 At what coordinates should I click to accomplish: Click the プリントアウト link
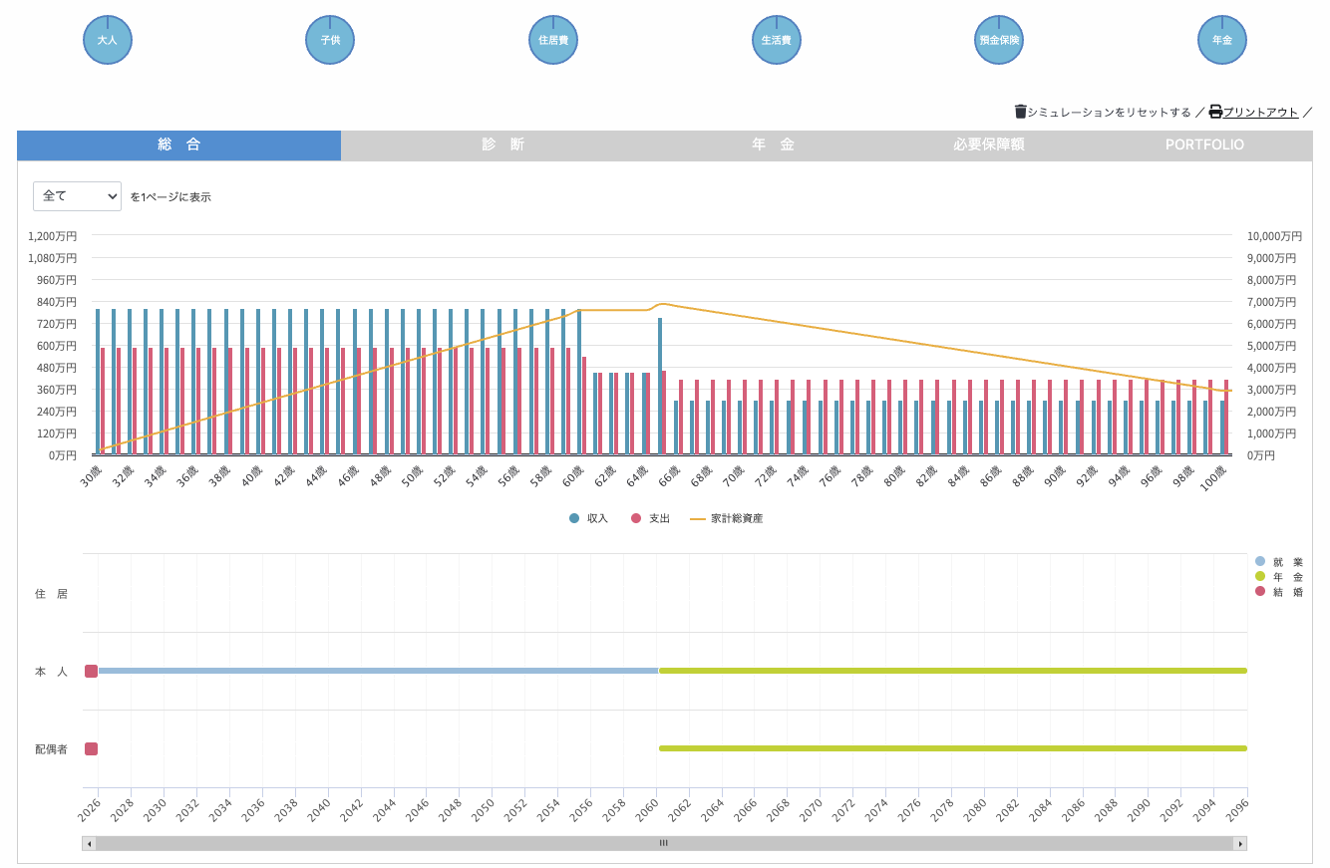(1260, 113)
